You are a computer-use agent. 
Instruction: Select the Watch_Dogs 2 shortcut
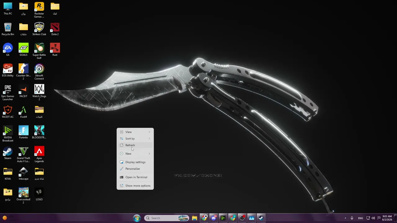(39, 93)
